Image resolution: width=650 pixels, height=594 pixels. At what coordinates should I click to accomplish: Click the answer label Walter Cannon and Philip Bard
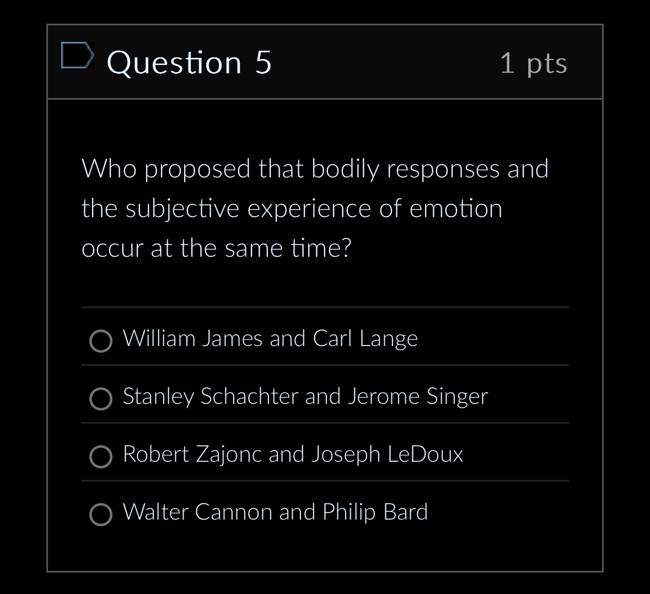[276, 512]
